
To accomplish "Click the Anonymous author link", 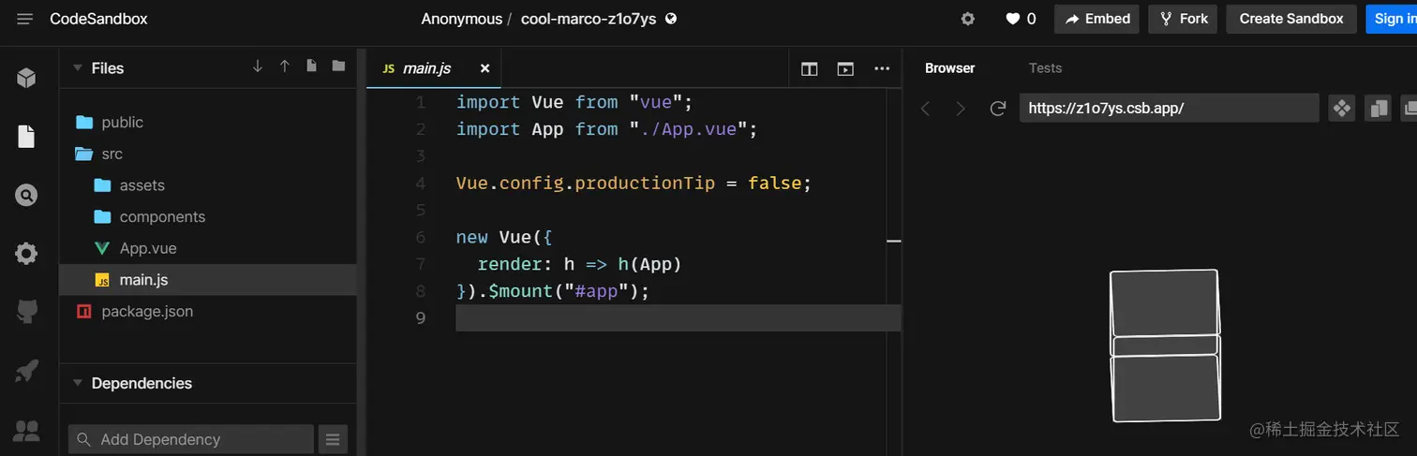I will pos(461,19).
